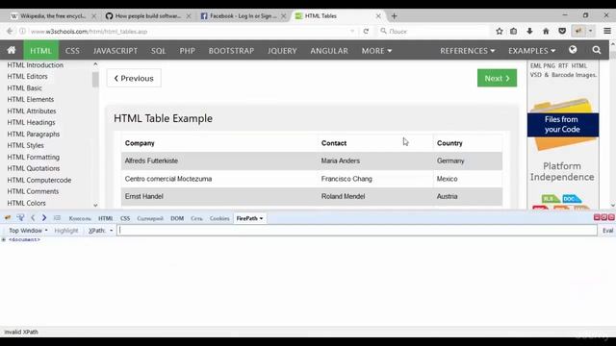Select BOOTSTRAP in the navbar
Viewport: 616px width, 346px height.
[x=231, y=51]
